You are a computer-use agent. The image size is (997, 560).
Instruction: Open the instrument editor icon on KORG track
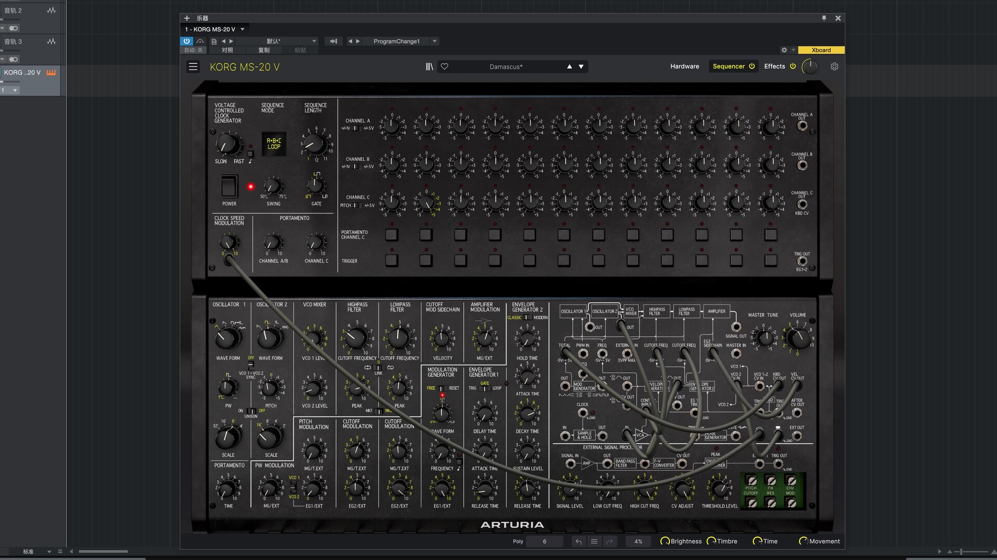pyautogui.click(x=51, y=72)
